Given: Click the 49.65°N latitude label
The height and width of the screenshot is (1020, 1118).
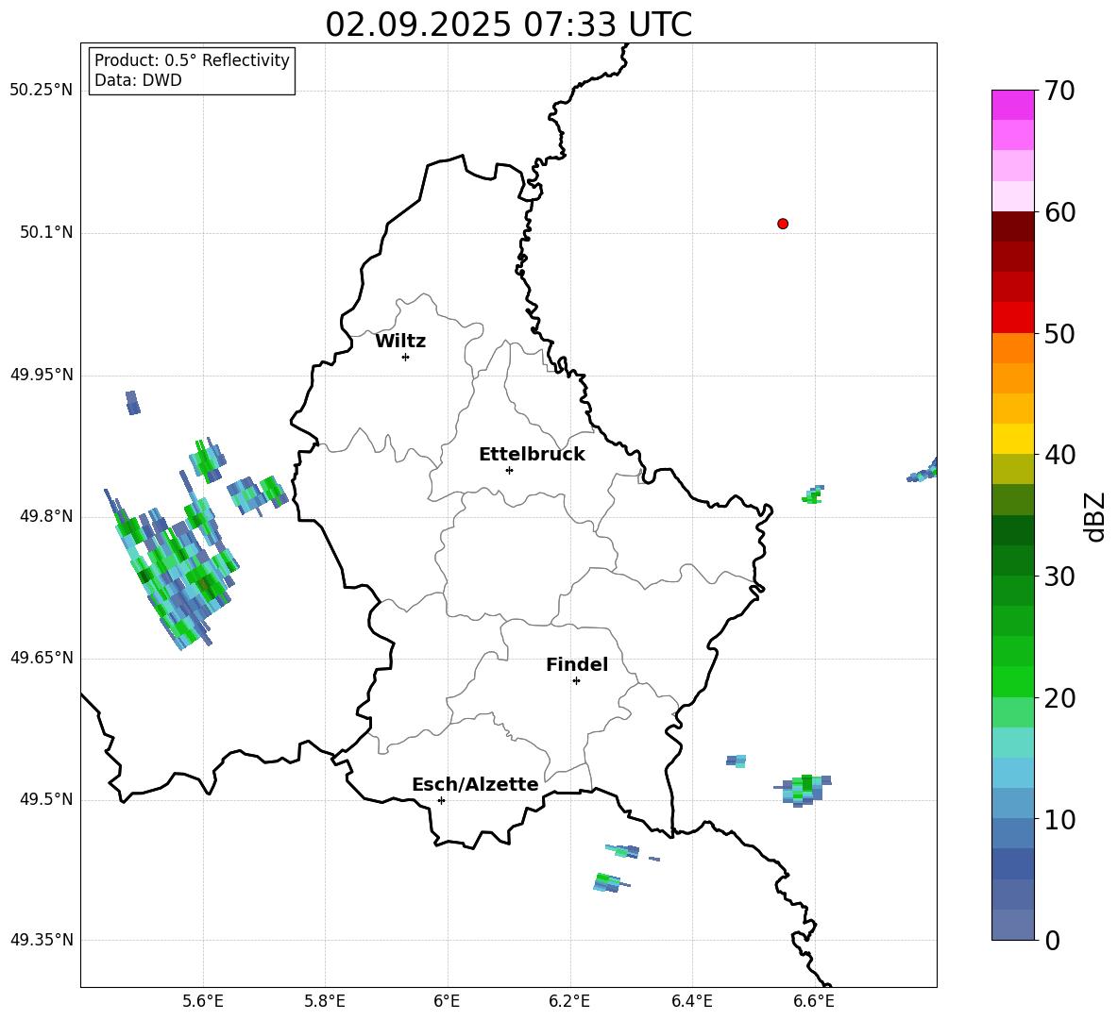Looking at the screenshot, I should (42, 658).
